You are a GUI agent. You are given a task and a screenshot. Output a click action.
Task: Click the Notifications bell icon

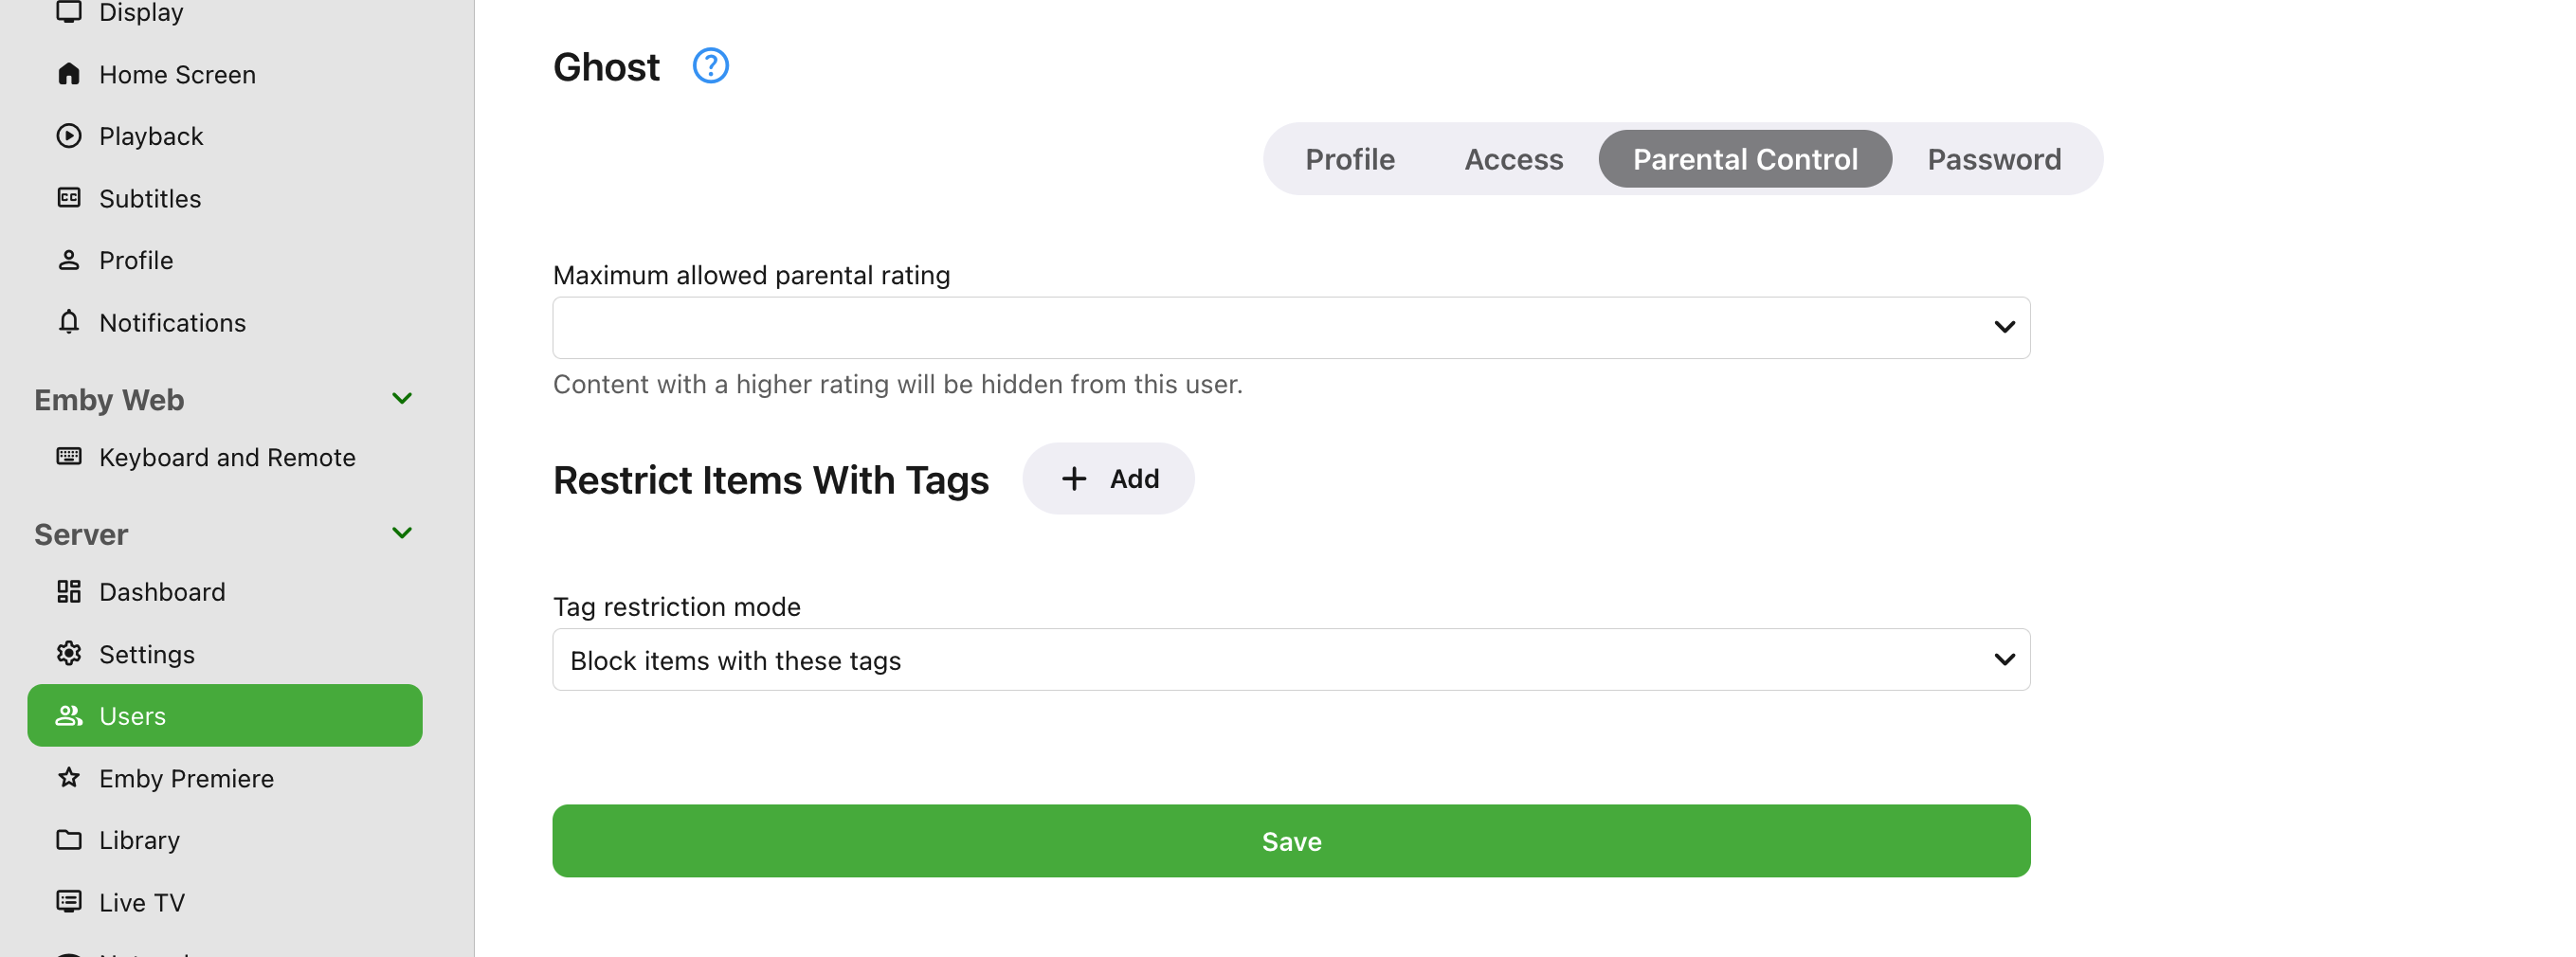click(x=69, y=322)
